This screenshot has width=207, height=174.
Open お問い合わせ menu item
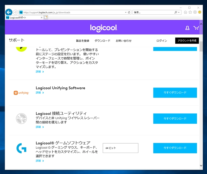click(x=124, y=41)
